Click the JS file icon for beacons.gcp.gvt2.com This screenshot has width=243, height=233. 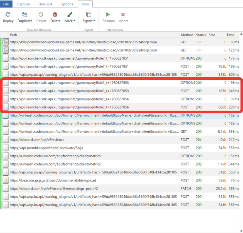click(x=5, y=180)
